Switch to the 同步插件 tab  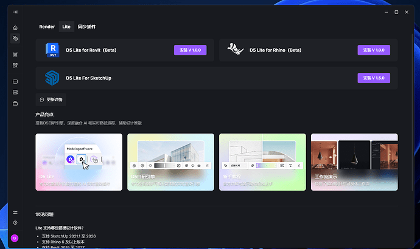tap(87, 27)
